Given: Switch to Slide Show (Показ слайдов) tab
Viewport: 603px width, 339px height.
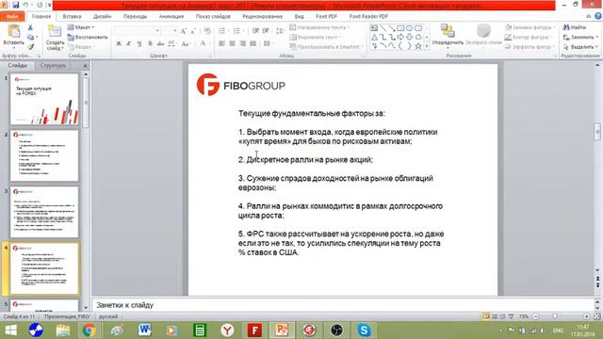Looking at the screenshot, I should [x=213, y=16].
